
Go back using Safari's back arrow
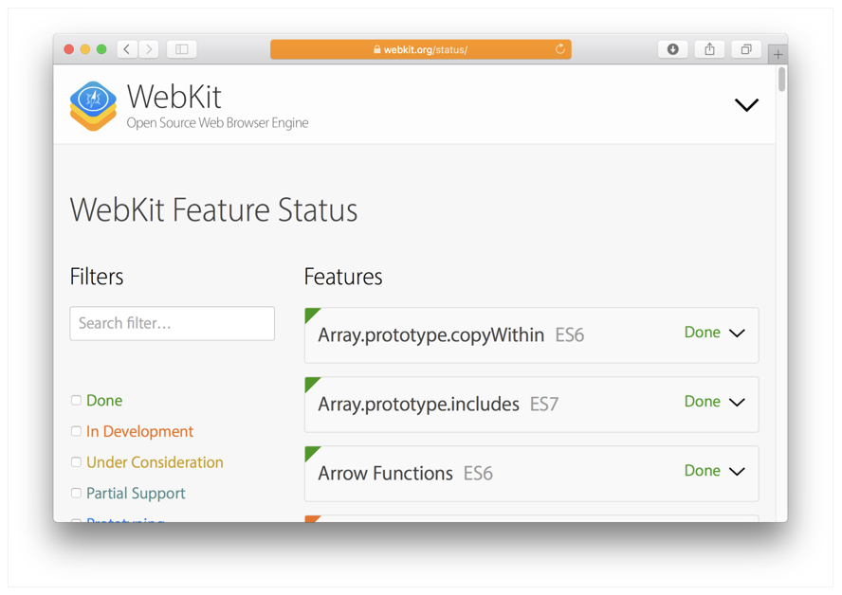(127, 49)
